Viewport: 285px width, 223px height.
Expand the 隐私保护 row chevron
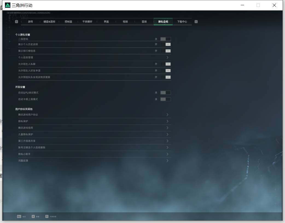pos(167,121)
